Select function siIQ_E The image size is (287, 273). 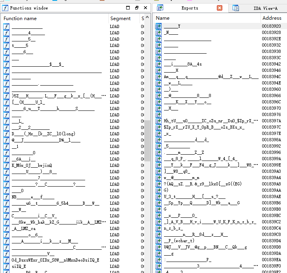pyautogui.click(x=19, y=266)
